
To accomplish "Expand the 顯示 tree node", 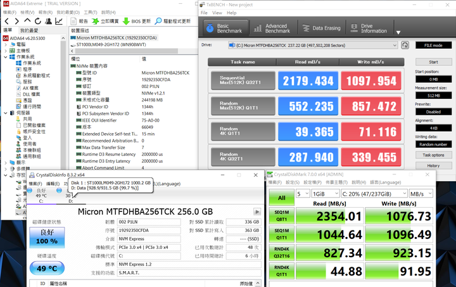I will [6, 163].
